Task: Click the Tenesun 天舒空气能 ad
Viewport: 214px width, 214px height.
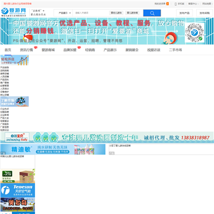Action: (x=18, y=190)
